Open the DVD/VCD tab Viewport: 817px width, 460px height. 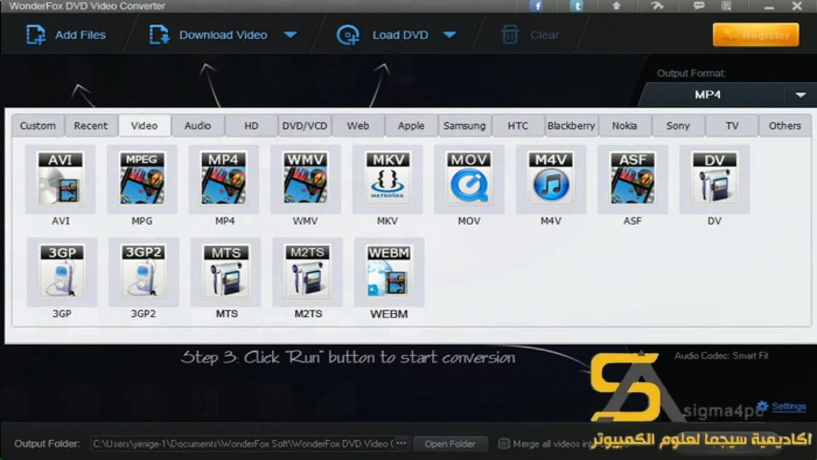tap(305, 125)
